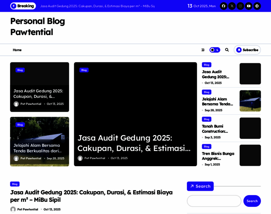Click author avatar on Jelajahi Alam card
The height and width of the screenshot is (214, 271).
point(16,158)
